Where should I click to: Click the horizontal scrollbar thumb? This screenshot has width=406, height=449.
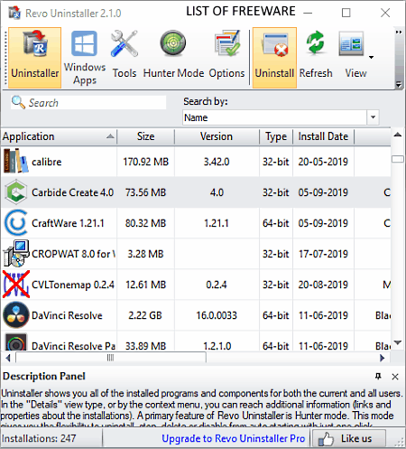(x=111, y=358)
